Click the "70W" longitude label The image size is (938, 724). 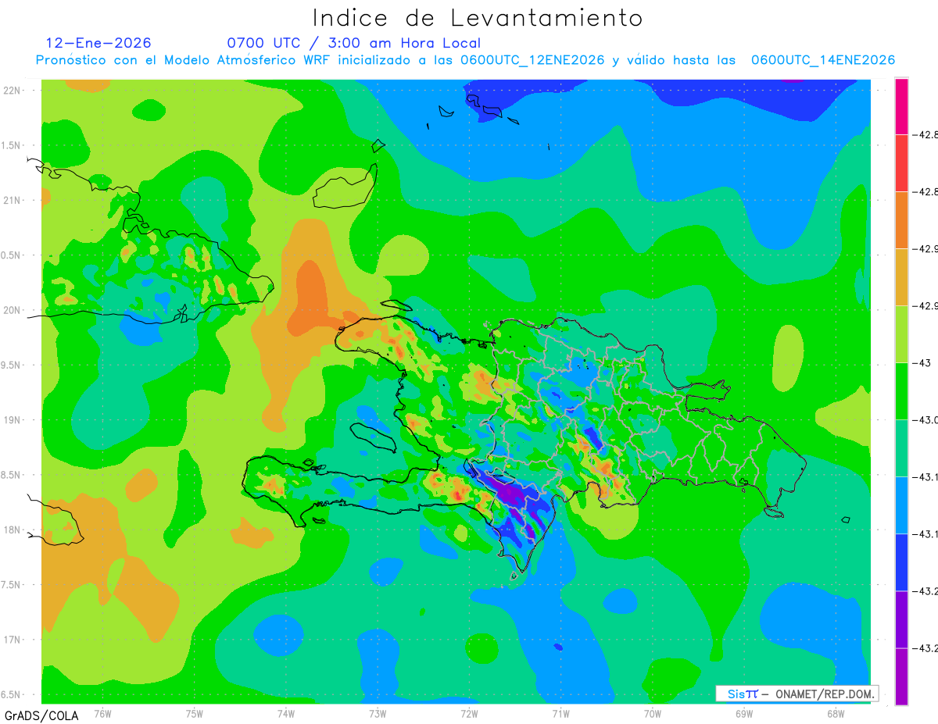tap(653, 713)
